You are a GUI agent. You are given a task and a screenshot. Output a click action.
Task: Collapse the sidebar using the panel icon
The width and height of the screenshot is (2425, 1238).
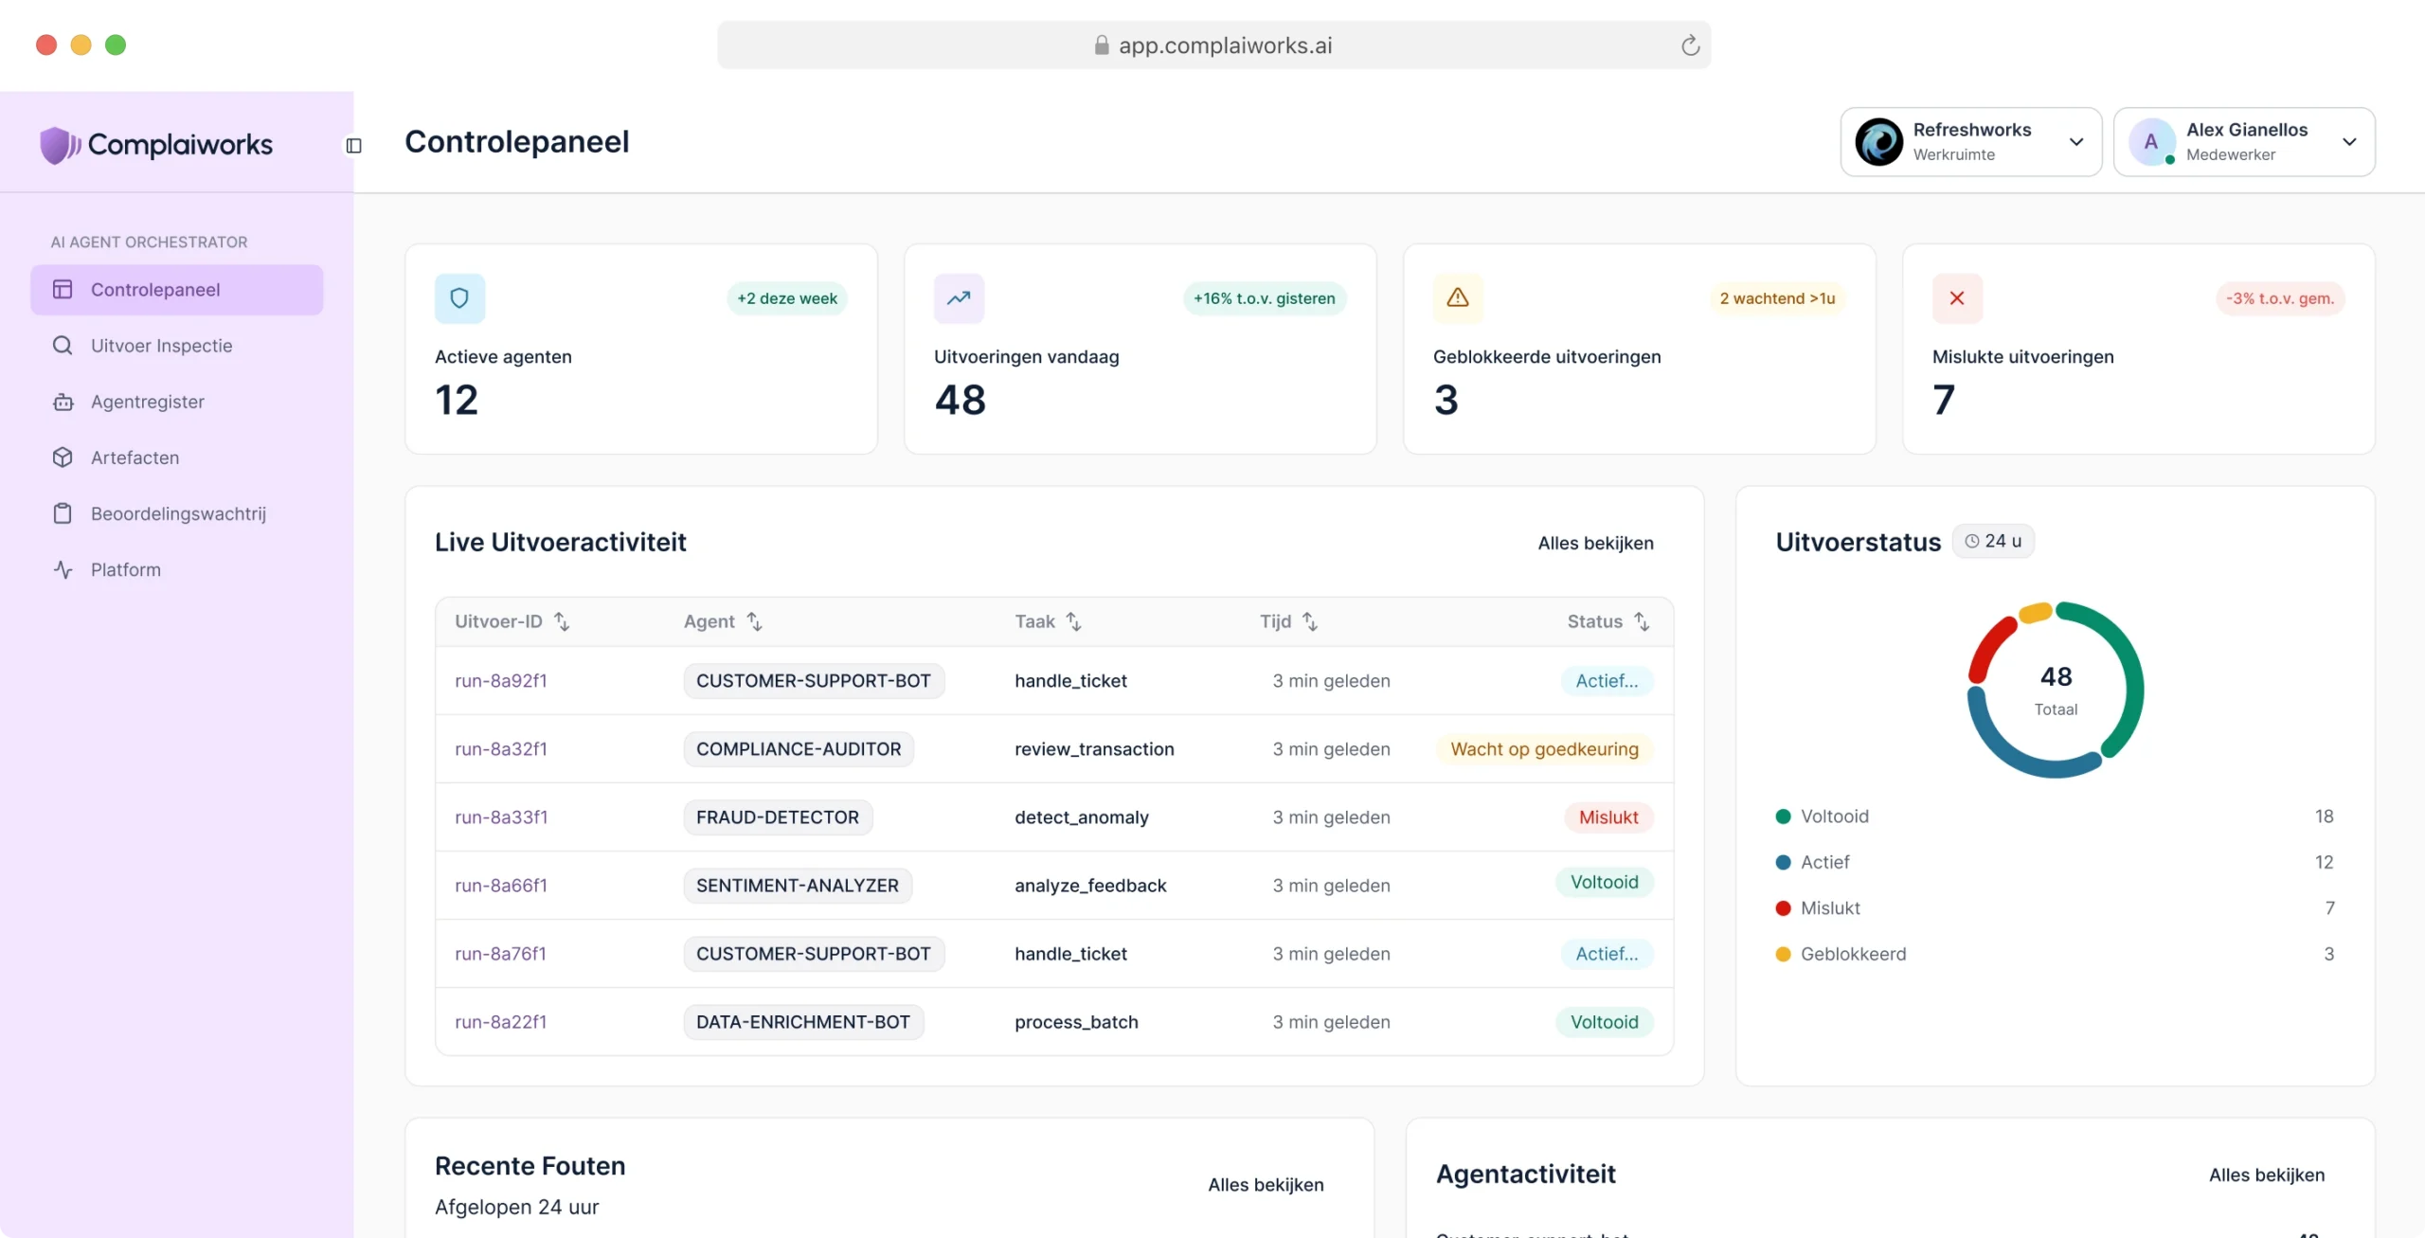click(353, 145)
